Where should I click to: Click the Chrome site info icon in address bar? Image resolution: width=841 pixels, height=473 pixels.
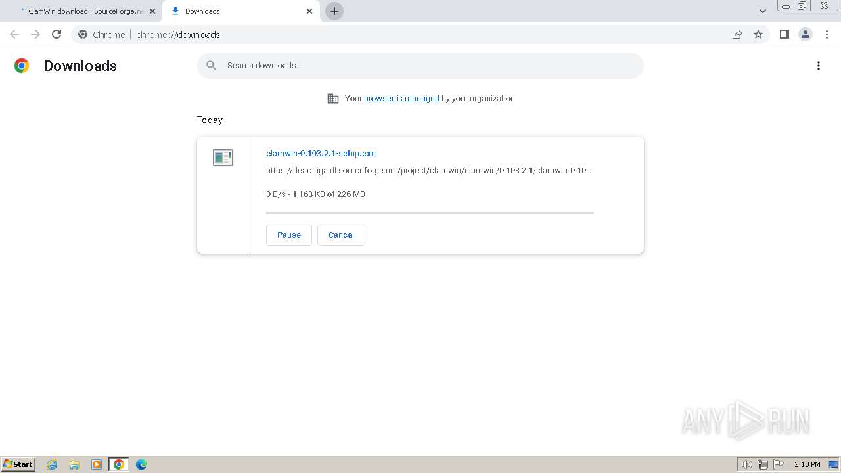pyautogui.click(x=83, y=34)
